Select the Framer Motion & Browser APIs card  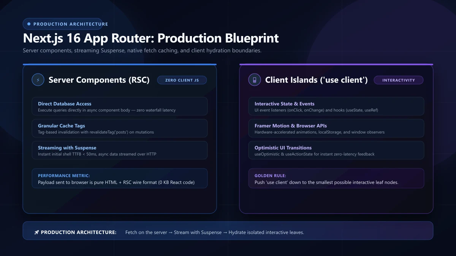[x=336, y=128]
